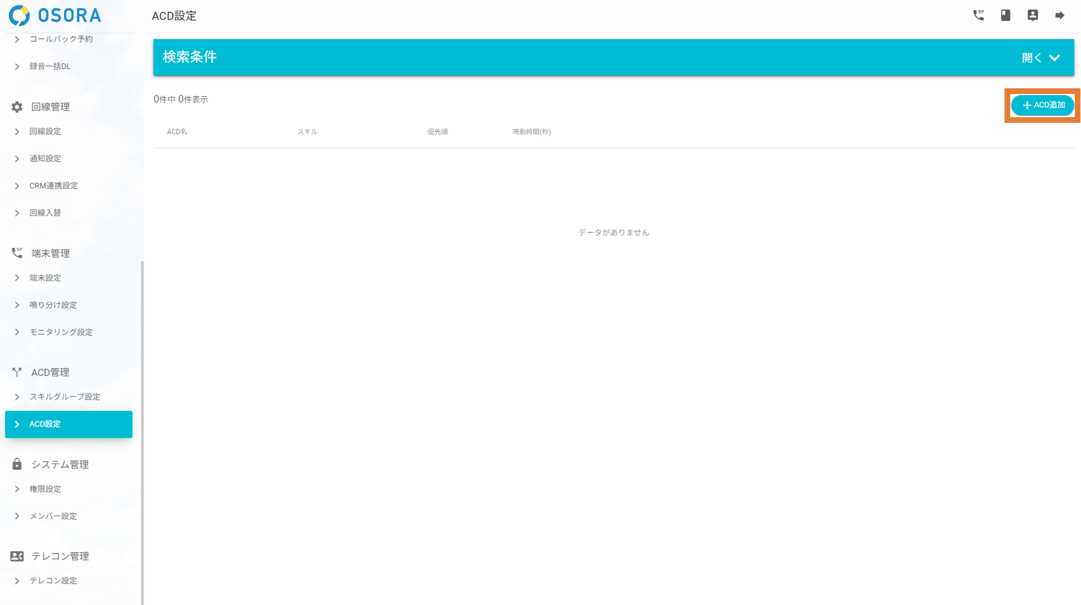Click the ACD管理 branch icon

click(x=17, y=372)
